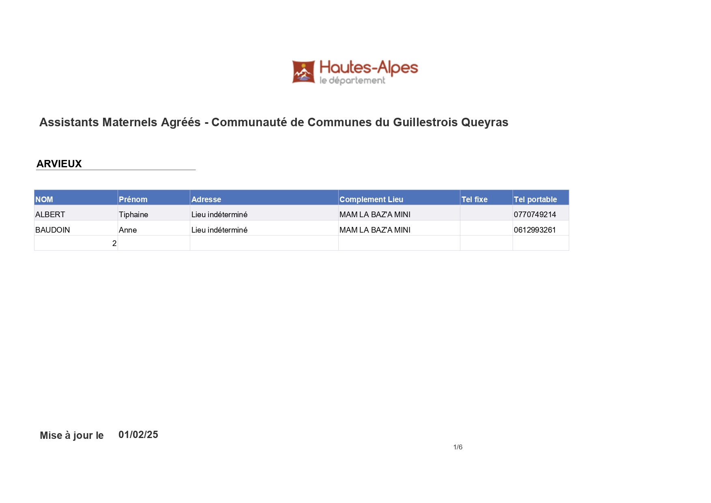711x503 pixels.
Task: Click the Mise à jour le label
Action: [72, 436]
